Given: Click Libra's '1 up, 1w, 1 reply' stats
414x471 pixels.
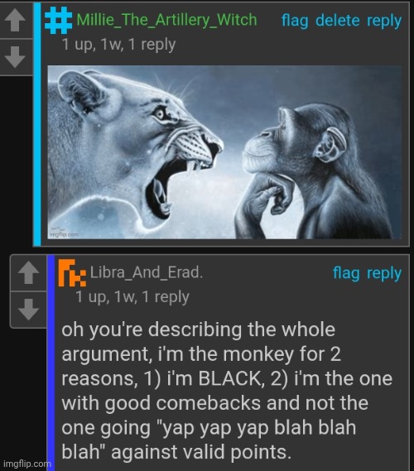Looking at the screenshot, I should coord(132,297).
